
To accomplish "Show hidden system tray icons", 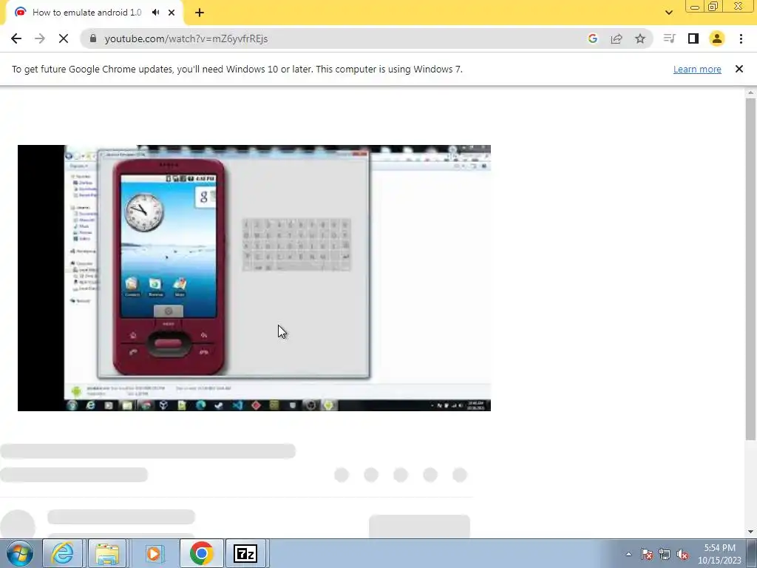I will (628, 554).
